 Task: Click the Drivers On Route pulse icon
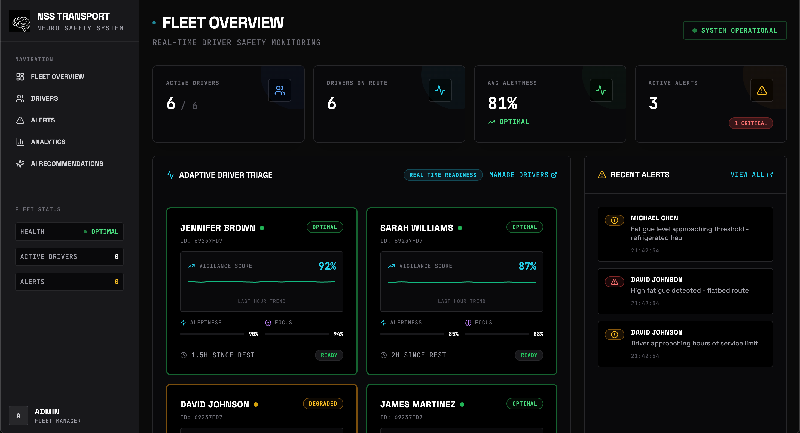click(440, 90)
